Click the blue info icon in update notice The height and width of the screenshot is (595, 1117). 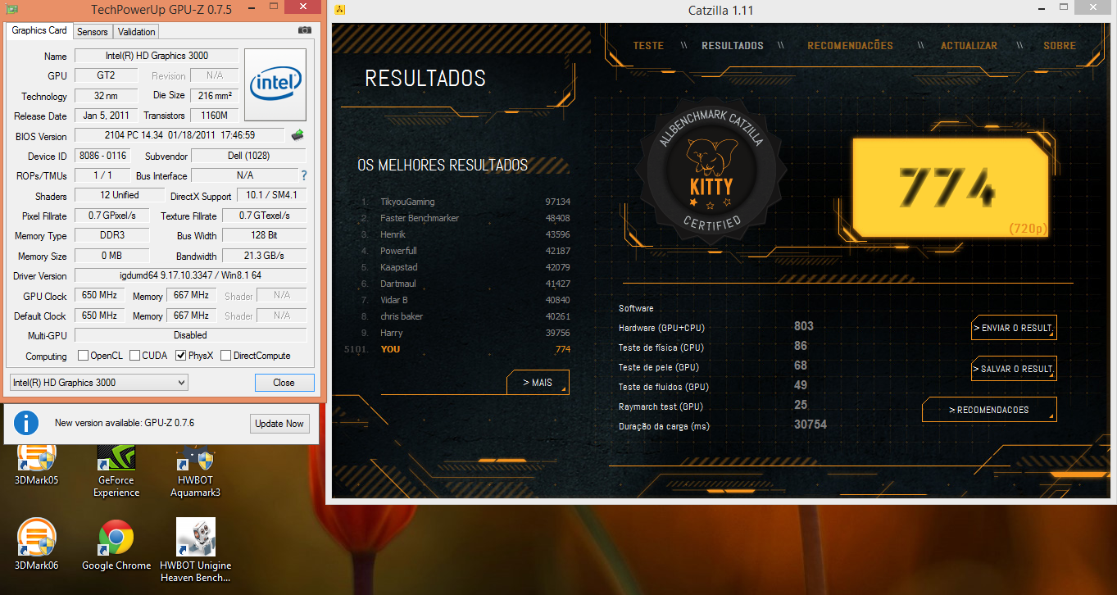tap(26, 423)
